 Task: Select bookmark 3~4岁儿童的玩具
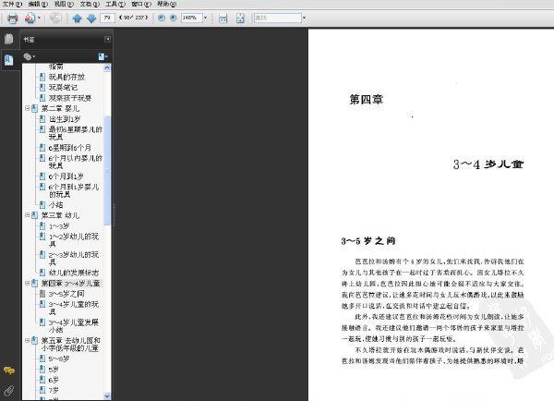pos(74,308)
